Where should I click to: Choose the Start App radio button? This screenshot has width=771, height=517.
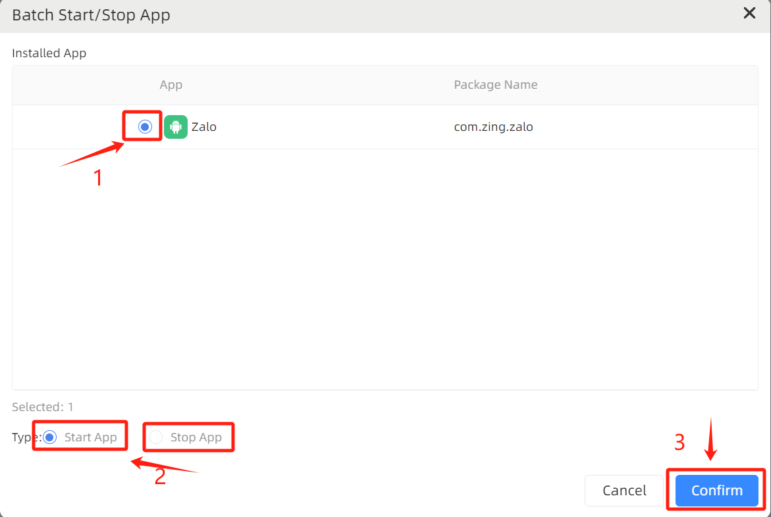click(50, 437)
